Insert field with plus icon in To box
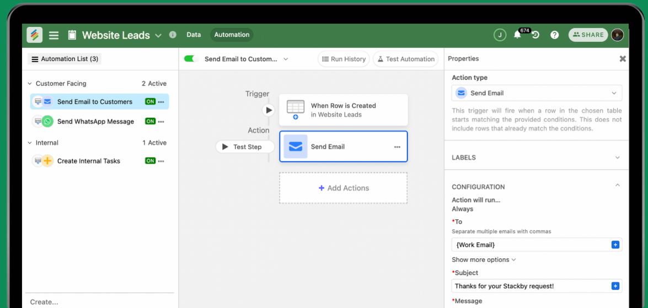Viewport: 648px width, 308px height. pos(615,245)
